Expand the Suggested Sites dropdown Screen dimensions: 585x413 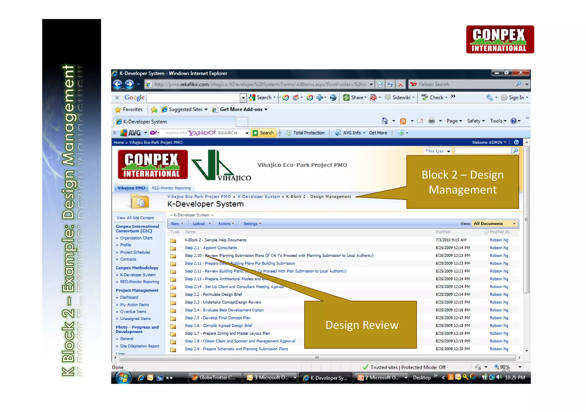[185, 109]
